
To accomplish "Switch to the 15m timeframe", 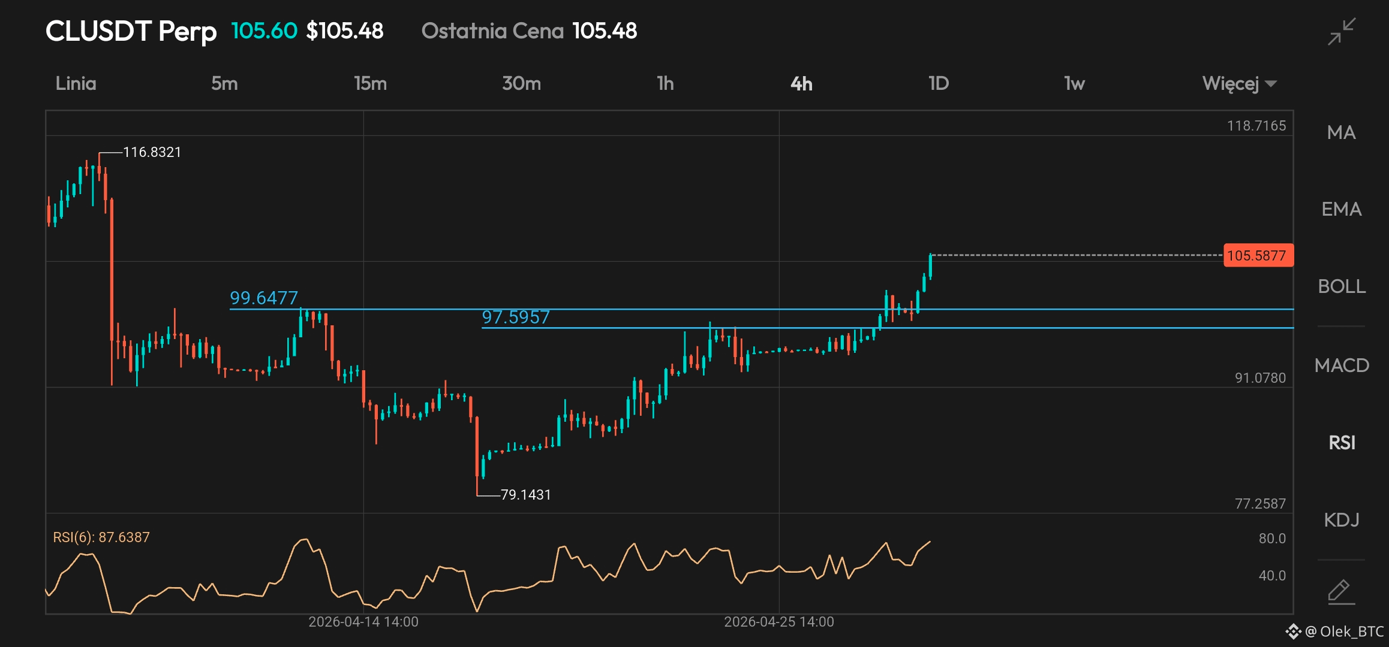I will tap(370, 83).
